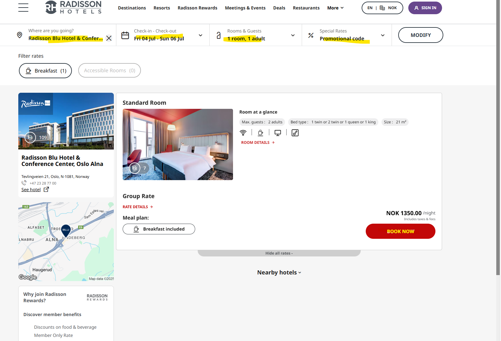Click the Standard Room title

[144, 103]
